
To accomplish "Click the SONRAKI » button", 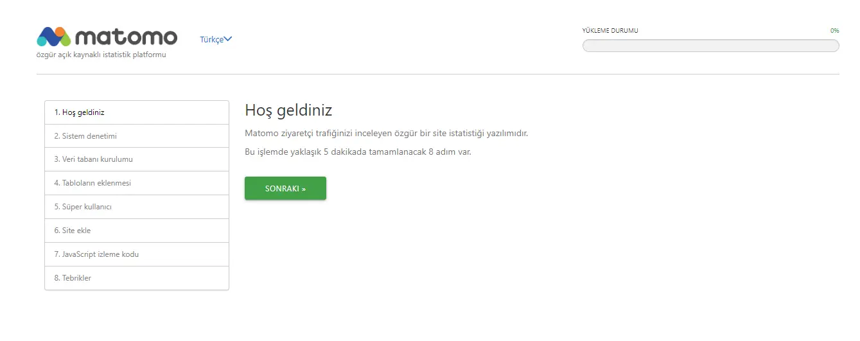I will click(285, 188).
